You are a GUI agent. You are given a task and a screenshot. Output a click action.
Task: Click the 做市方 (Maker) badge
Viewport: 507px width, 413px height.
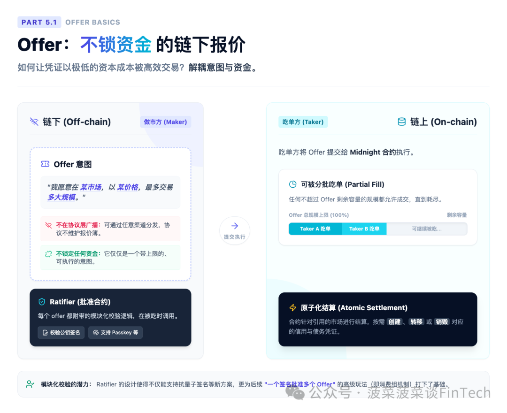coord(166,122)
